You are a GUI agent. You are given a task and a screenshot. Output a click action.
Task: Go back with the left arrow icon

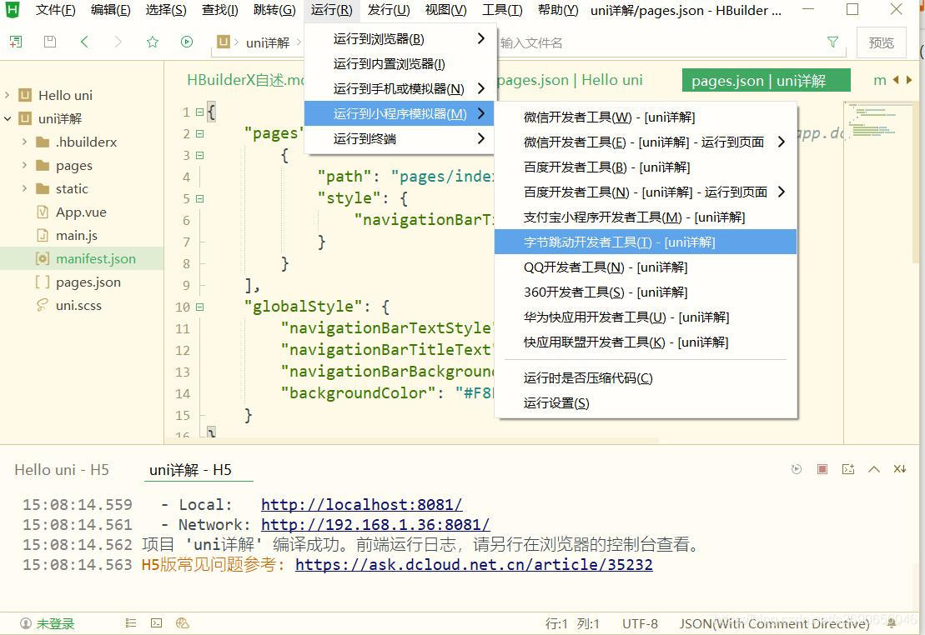tap(83, 42)
